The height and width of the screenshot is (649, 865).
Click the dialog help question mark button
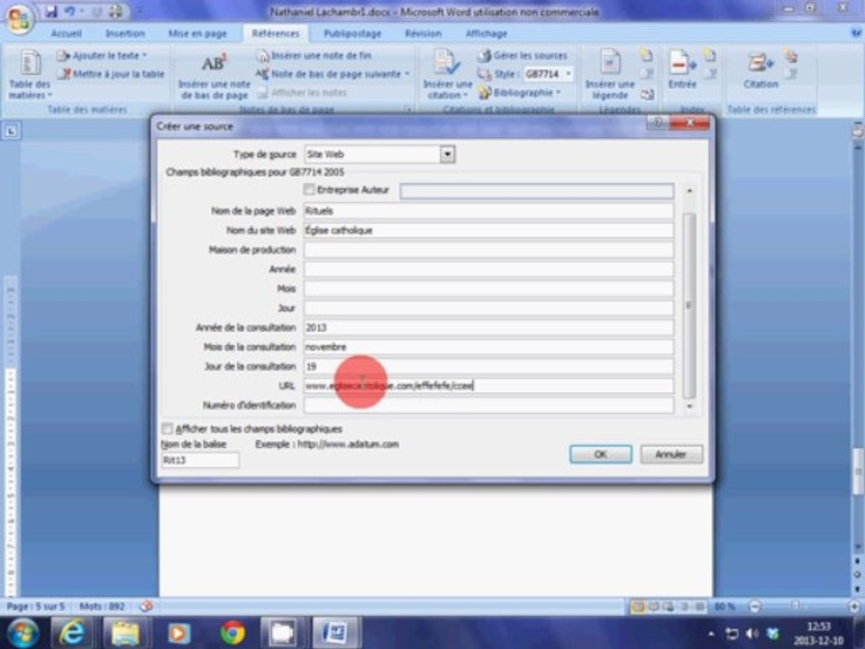[658, 123]
